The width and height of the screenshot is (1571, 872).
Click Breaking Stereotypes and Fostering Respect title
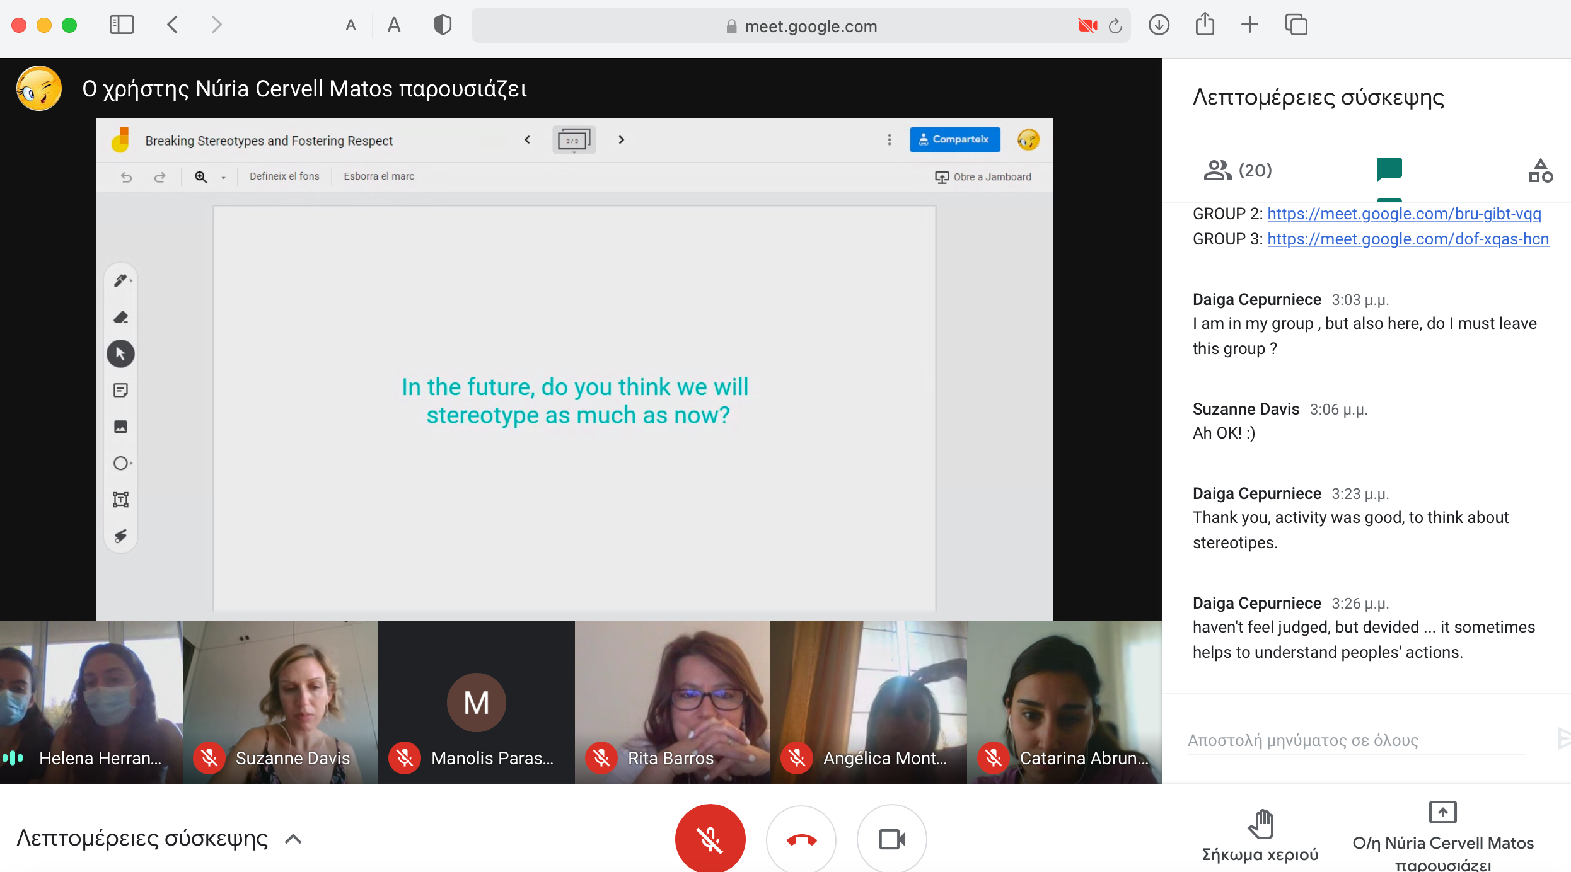coord(269,141)
